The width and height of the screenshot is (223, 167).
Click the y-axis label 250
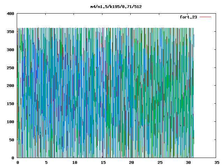point(10,68)
